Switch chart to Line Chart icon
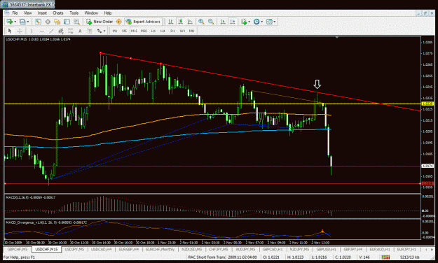 (190, 22)
